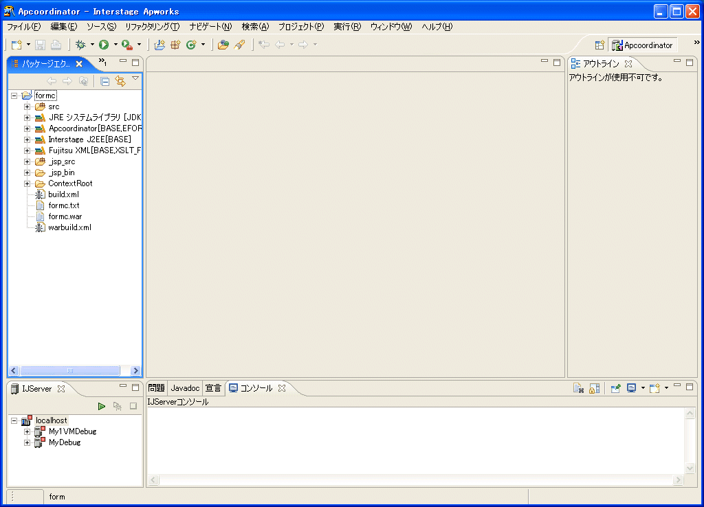
Task: Click the green Run toolbar icon
Action: pyautogui.click(x=104, y=45)
